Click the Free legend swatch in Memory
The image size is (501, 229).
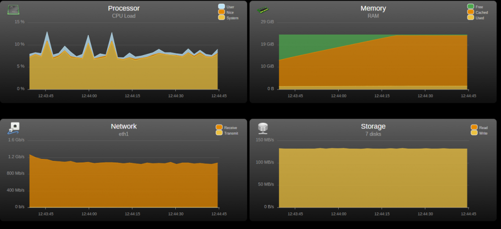click(470, 6)
